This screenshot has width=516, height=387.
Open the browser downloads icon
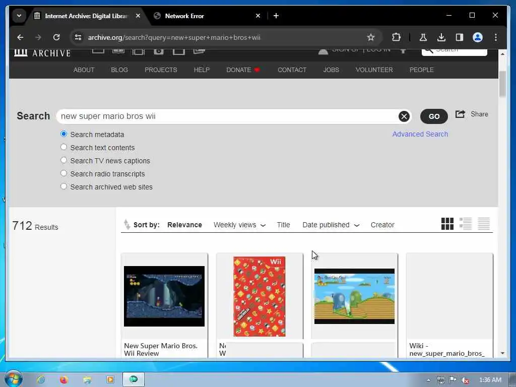coord(441,37)
